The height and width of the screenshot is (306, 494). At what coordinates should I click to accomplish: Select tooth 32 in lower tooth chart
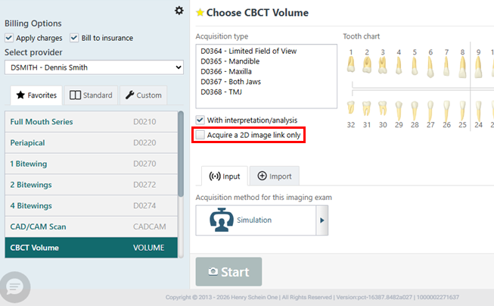point(351,112)
